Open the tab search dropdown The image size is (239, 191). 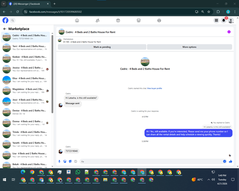point(3,4)
